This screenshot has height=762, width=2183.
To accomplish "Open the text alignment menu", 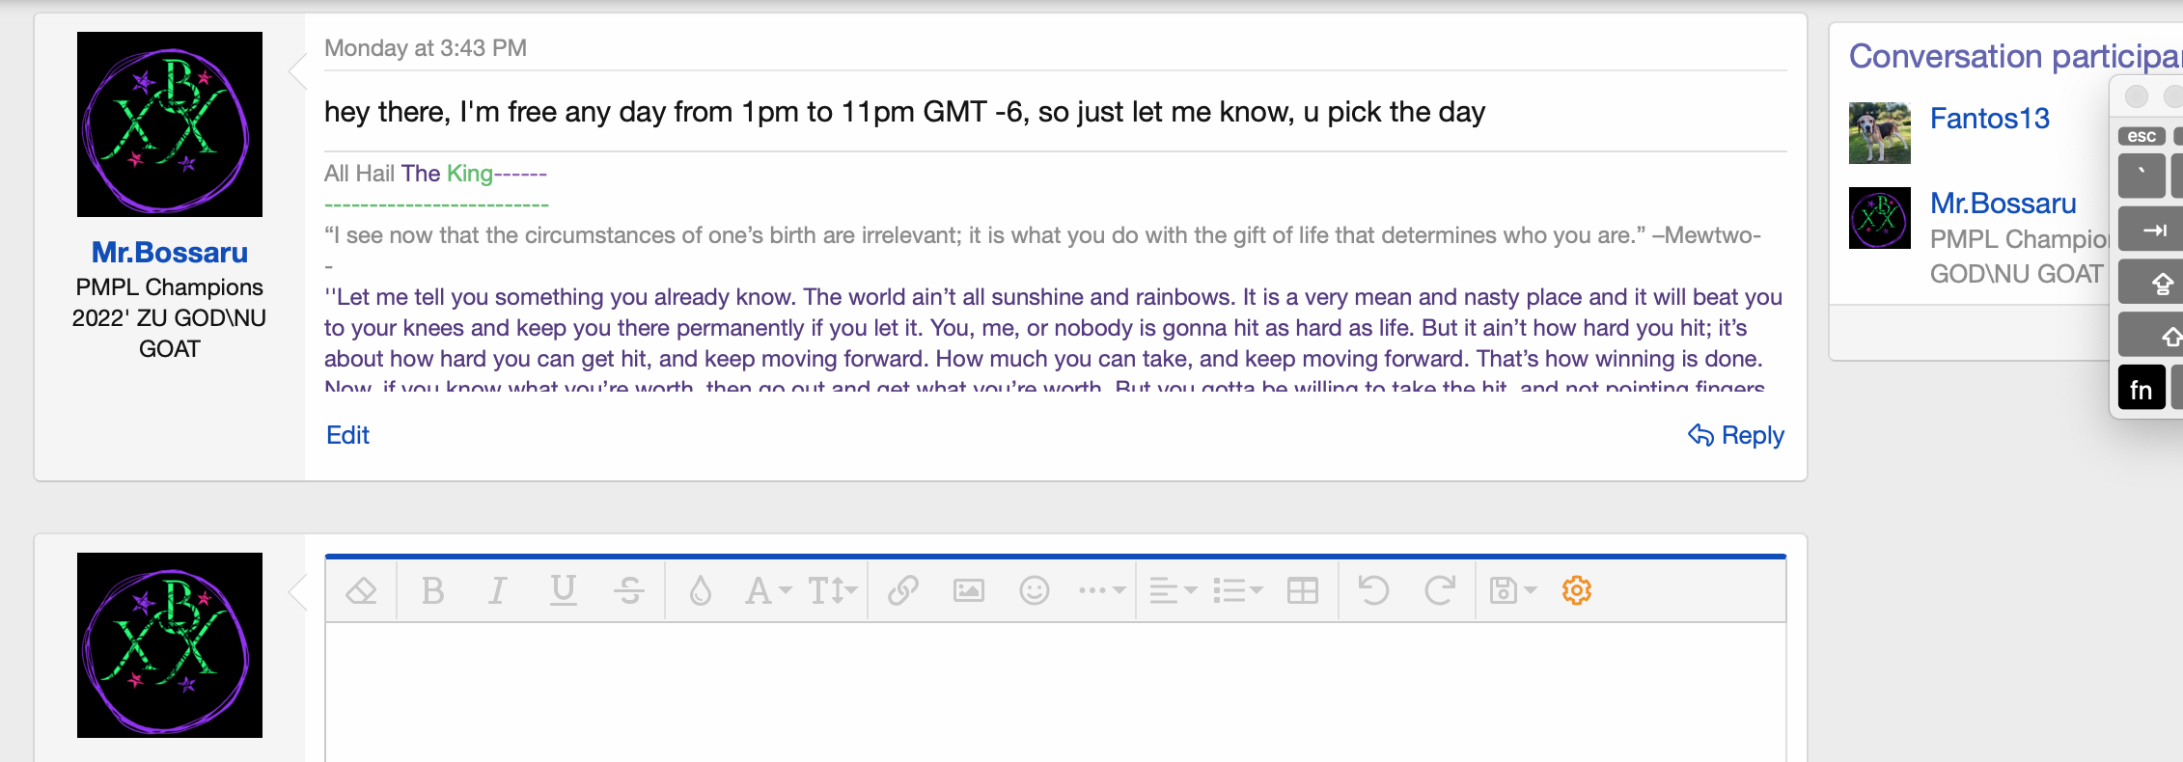I will 1173,590.
